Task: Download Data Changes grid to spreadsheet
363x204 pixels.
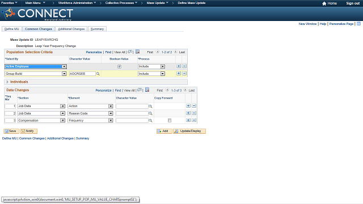Action: (x=147, y=90)
